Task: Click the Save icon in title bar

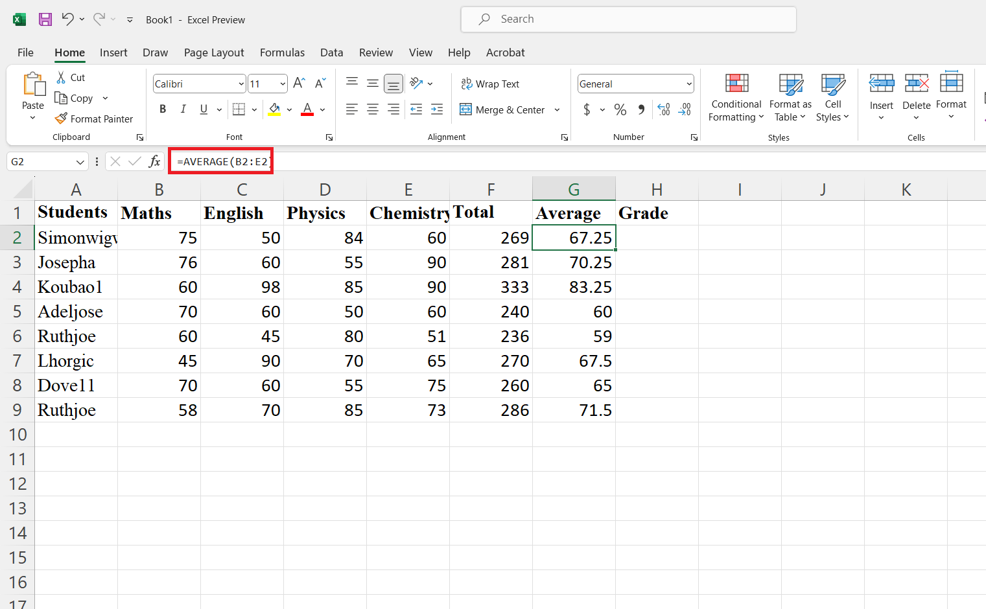Action: [45, 19]
